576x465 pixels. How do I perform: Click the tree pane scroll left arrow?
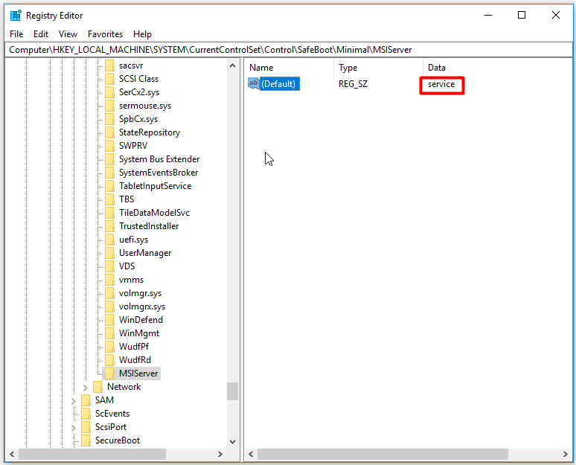(x=12, y=455)
